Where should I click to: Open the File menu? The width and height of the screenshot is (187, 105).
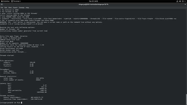[2, 8]
